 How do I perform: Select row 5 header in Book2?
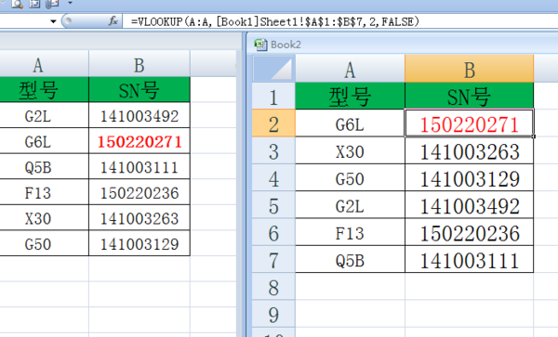(x=273, y=205)
